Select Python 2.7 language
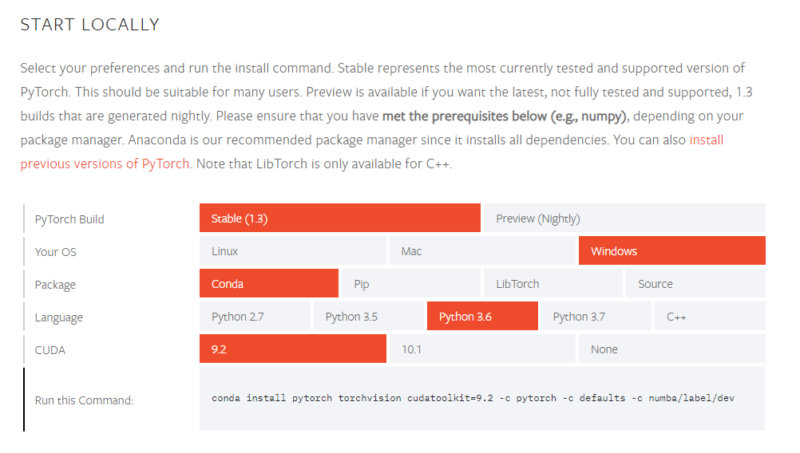Image resolution: width=800 pixels, height=453 pixels. [x=255, y=316]
